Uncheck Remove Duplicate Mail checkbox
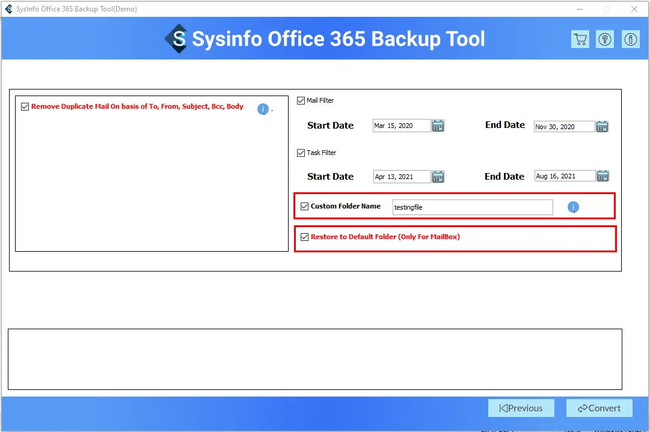The height and width of the screenshot is (432, 650). (x=25, y=106)
